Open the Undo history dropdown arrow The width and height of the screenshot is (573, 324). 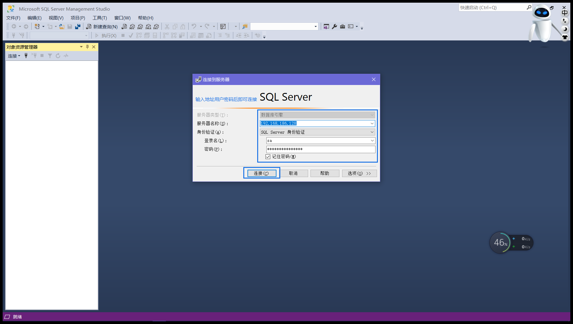[201, 27]
